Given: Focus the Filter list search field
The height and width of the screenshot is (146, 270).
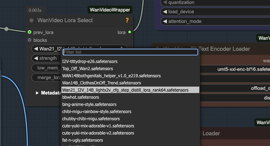Looking at the screenshot, I should click(130, 52).
